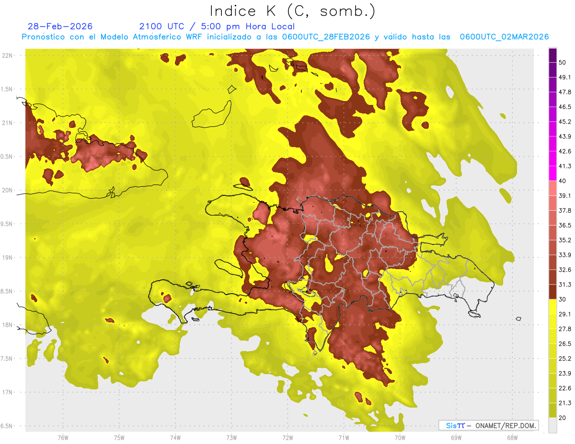This screenshot has height=444, width=575.
Task: Click '2100 UTC / 5:00 pm Hora Local'
Action: coord(217,26)
